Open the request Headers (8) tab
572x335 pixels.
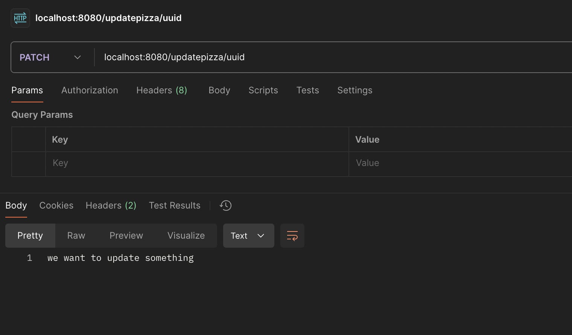(161, 90)
